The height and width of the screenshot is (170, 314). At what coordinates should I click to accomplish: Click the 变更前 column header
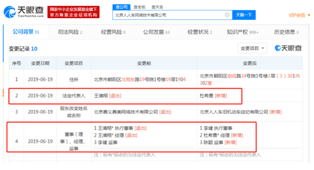[x=144, y=63]
